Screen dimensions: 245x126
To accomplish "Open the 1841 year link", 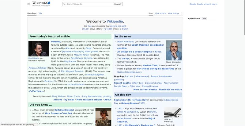I will 120,109.
